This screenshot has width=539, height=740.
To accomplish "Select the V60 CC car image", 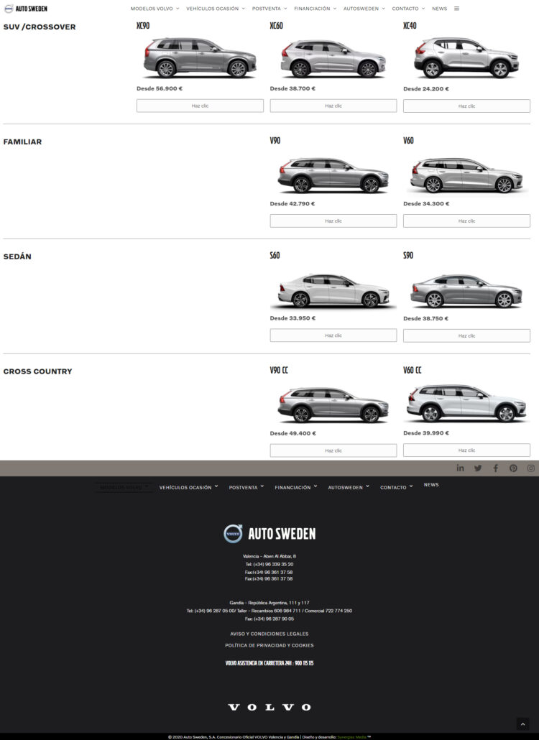I will tap(466, 404).
